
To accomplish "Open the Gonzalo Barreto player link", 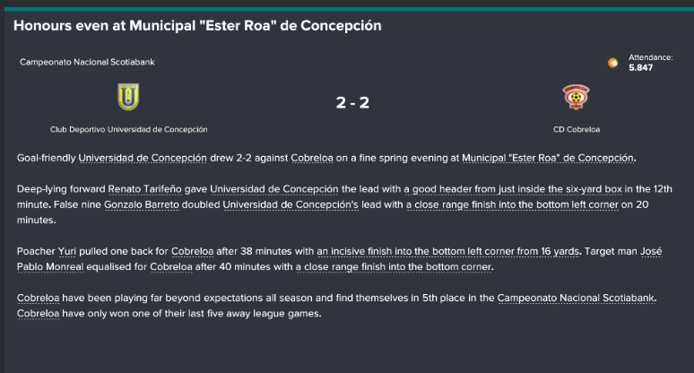I will pyautogui.click(x=142, y=204).
